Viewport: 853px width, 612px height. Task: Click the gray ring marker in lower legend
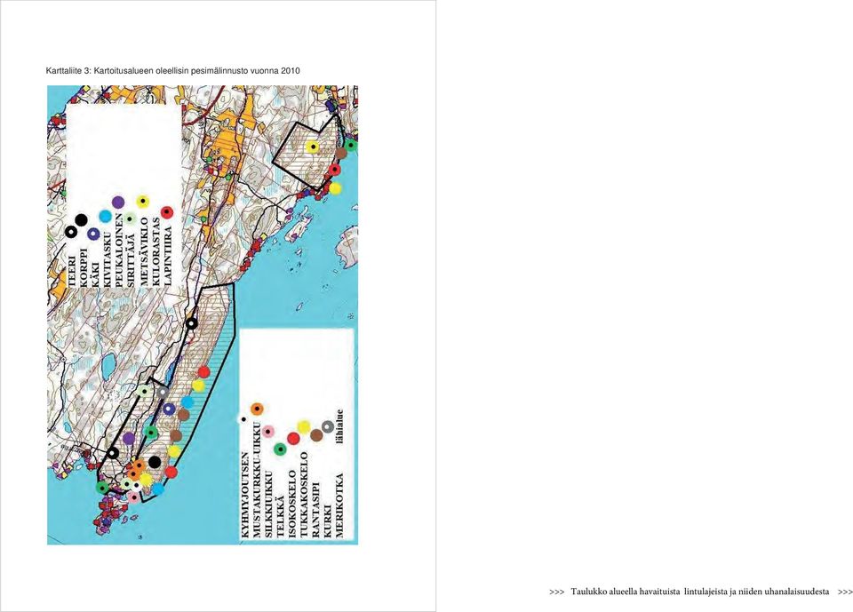click(x=328, y=427)
